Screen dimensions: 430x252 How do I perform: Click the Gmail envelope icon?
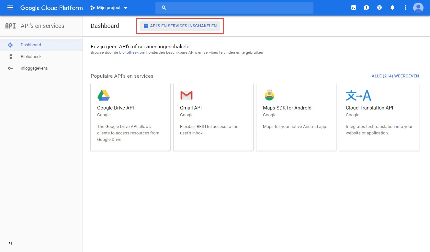186,95
